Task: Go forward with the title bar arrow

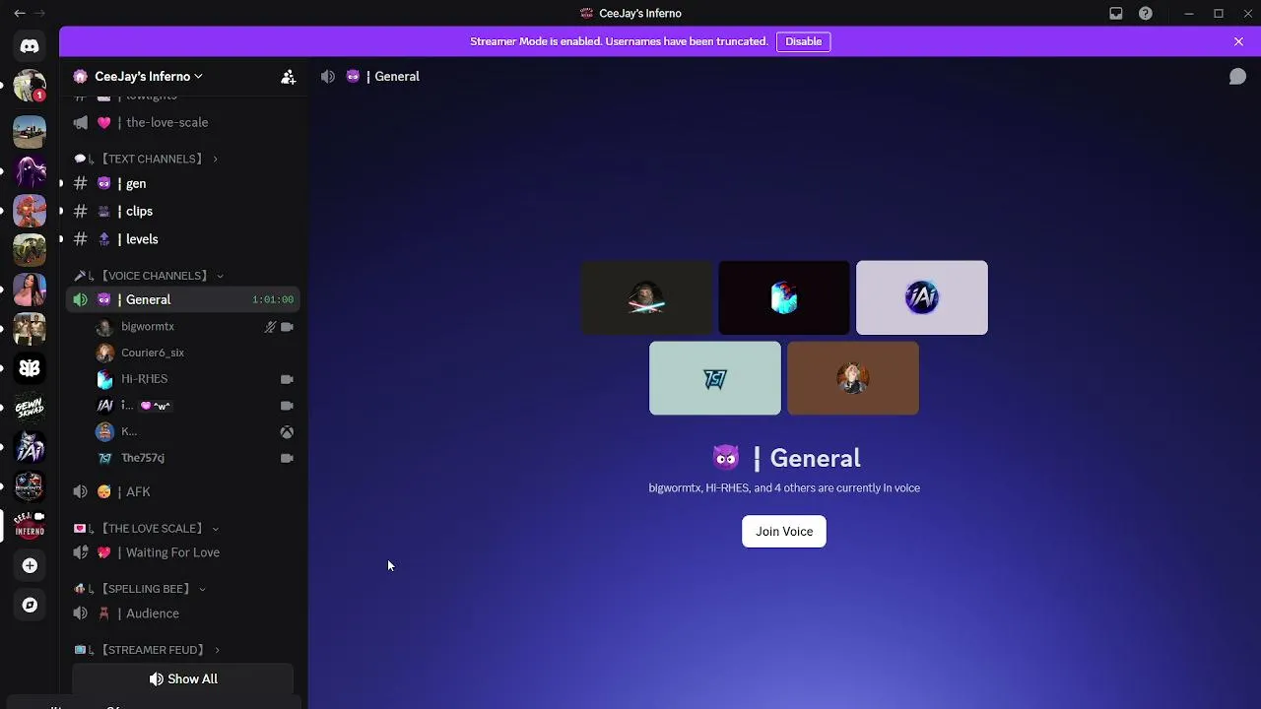Action: point(39,14)
